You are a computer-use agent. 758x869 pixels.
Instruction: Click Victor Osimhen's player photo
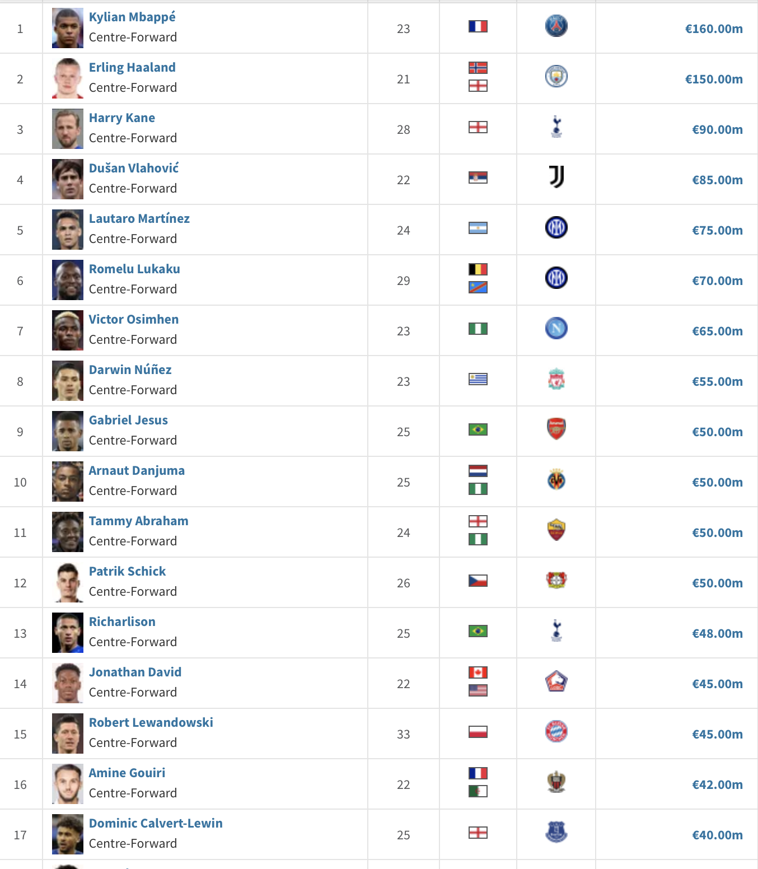[68, 330]
